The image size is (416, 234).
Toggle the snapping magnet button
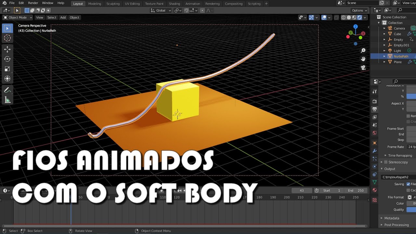[186, 10]
